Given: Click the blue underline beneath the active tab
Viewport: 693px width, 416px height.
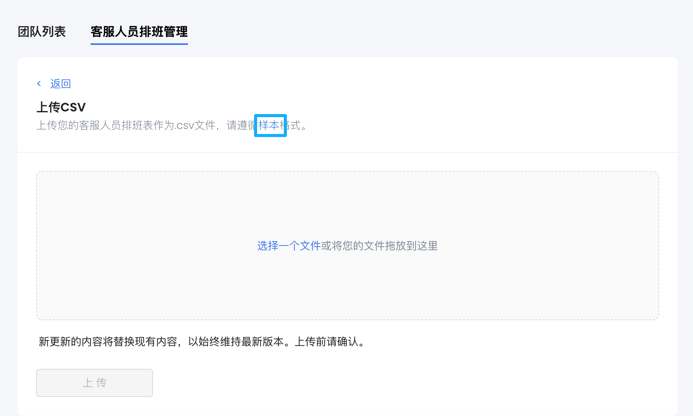Looking at the screenshot, I should coord(139,44).
